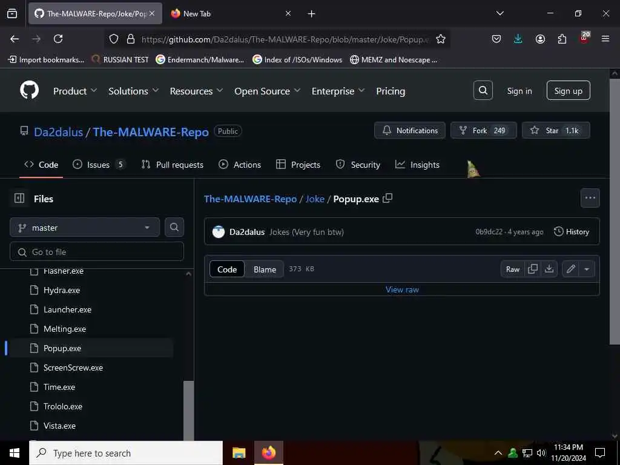Open Windows Start menu
620x465 pixels.
15,453
